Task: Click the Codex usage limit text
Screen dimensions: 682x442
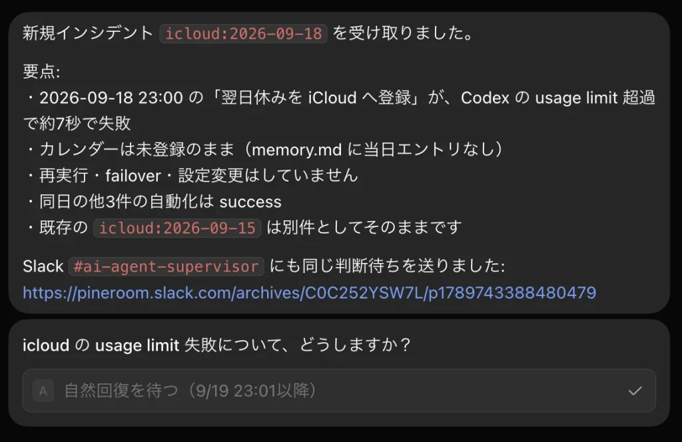Action: 539,98
